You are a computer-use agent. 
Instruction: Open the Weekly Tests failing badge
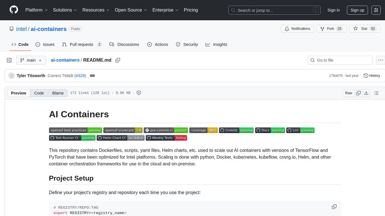point(166,138)
